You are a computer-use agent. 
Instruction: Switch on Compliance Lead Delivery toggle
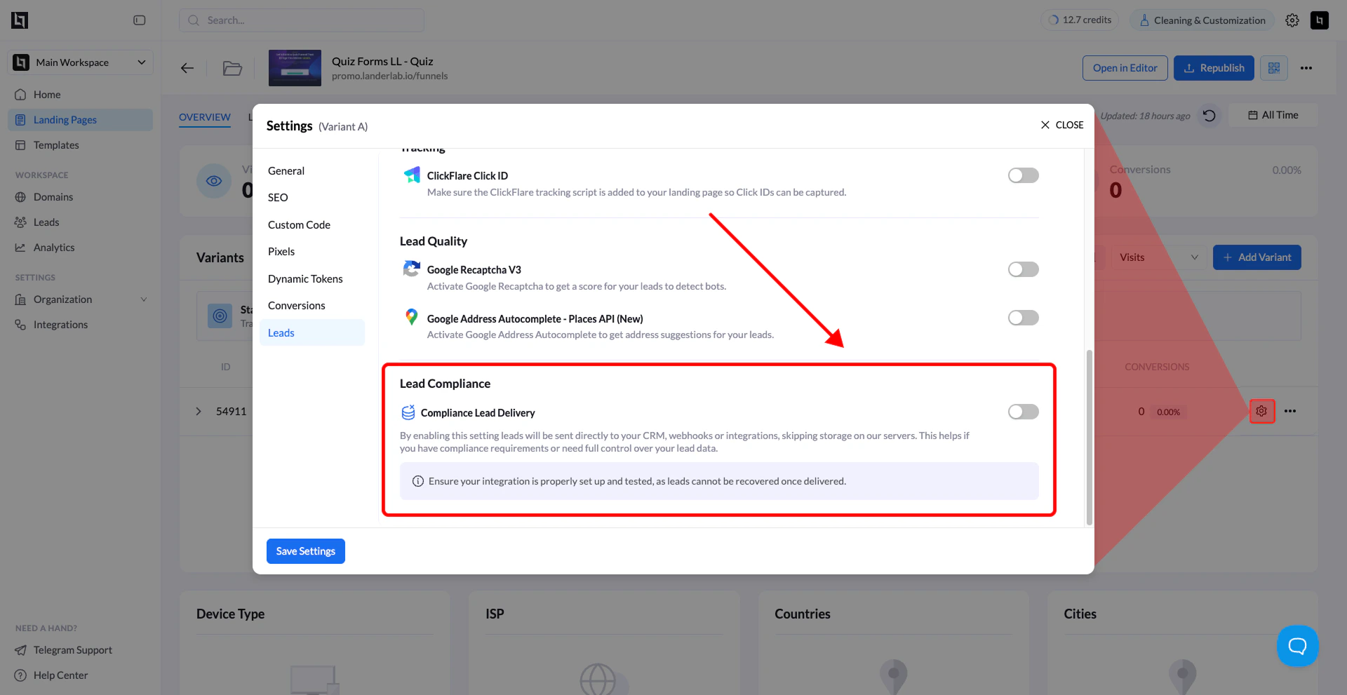pos(1024,412)
